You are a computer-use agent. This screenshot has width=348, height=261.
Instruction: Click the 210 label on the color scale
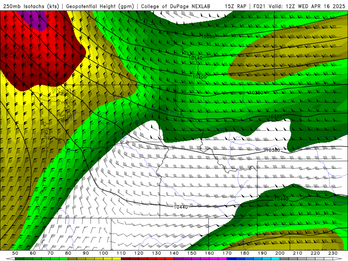(x=298, y=253)
